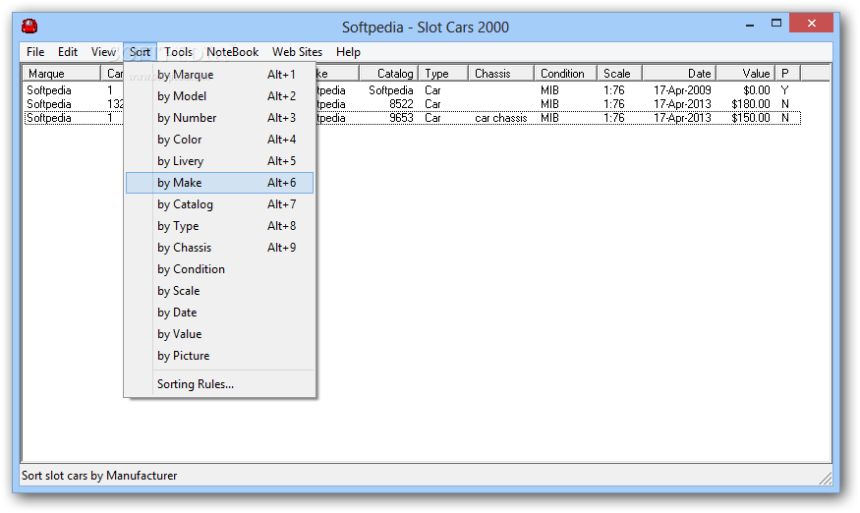Screen dimensions: 860x513
Task: Sort by Condition
Action: click(x=219, y=269)
